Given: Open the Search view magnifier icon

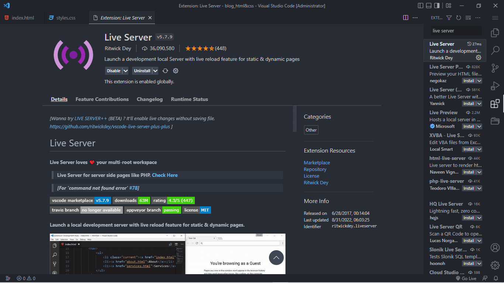Looking at the screenshot, I should tap(495, 50).
